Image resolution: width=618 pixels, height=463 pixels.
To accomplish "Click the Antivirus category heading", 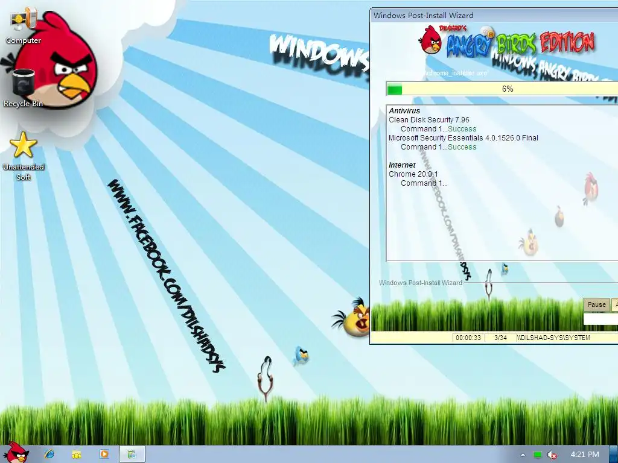I will 404,111.
